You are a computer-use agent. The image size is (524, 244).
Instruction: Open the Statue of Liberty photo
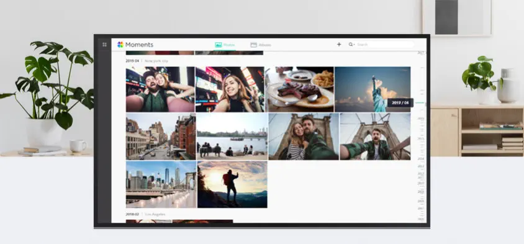click(x=373, y=89)
